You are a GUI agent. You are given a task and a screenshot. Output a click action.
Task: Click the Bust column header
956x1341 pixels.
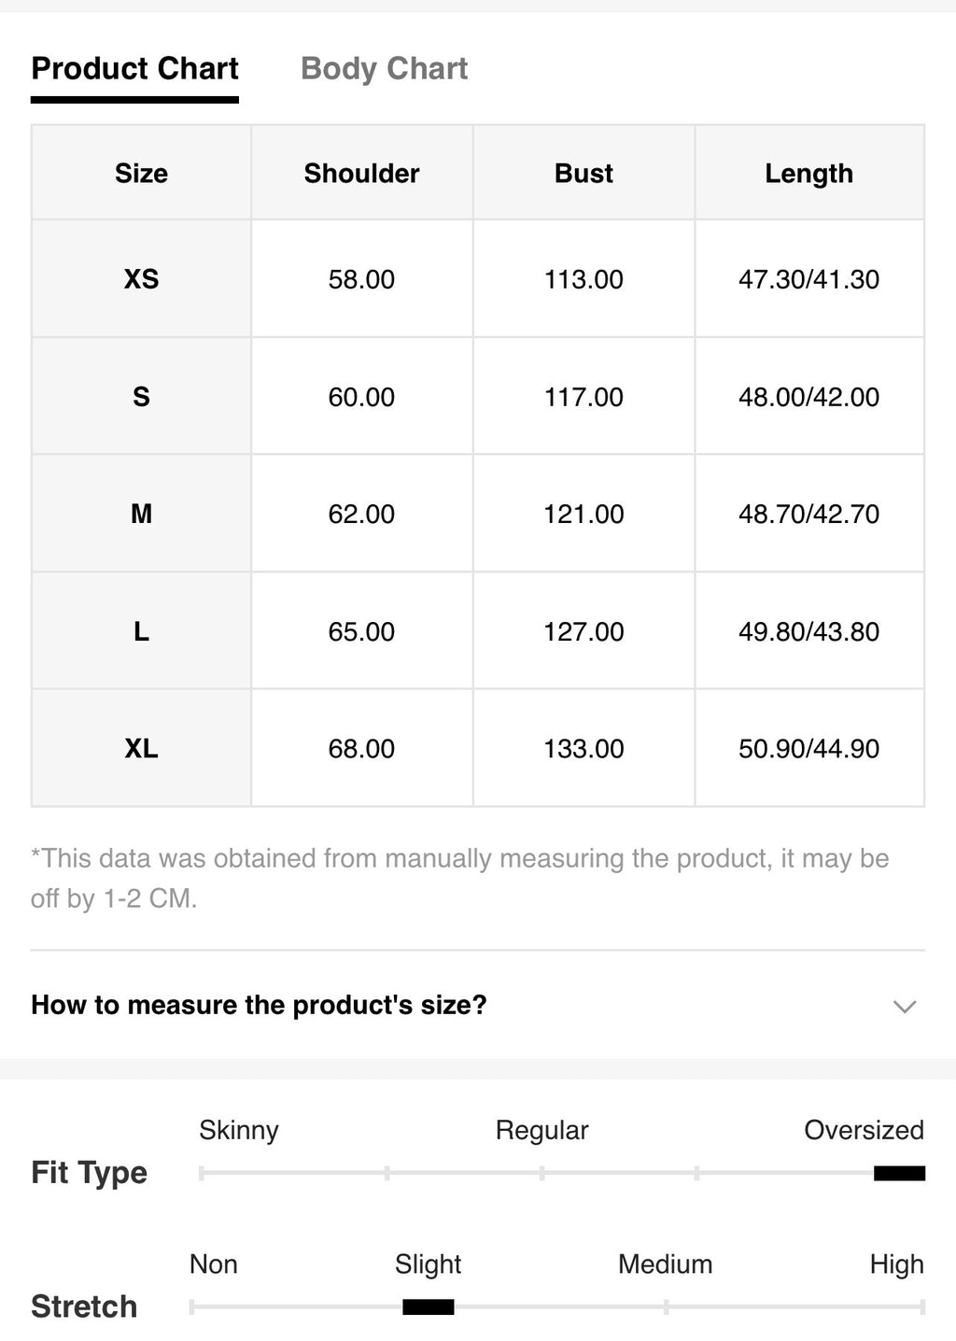coord(583,173)
